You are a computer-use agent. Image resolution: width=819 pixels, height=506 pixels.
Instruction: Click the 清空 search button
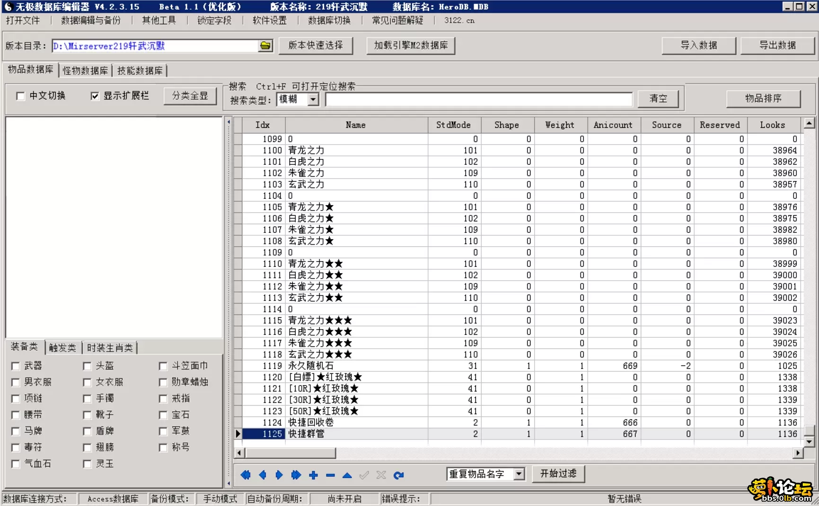(x=658, y=99)
